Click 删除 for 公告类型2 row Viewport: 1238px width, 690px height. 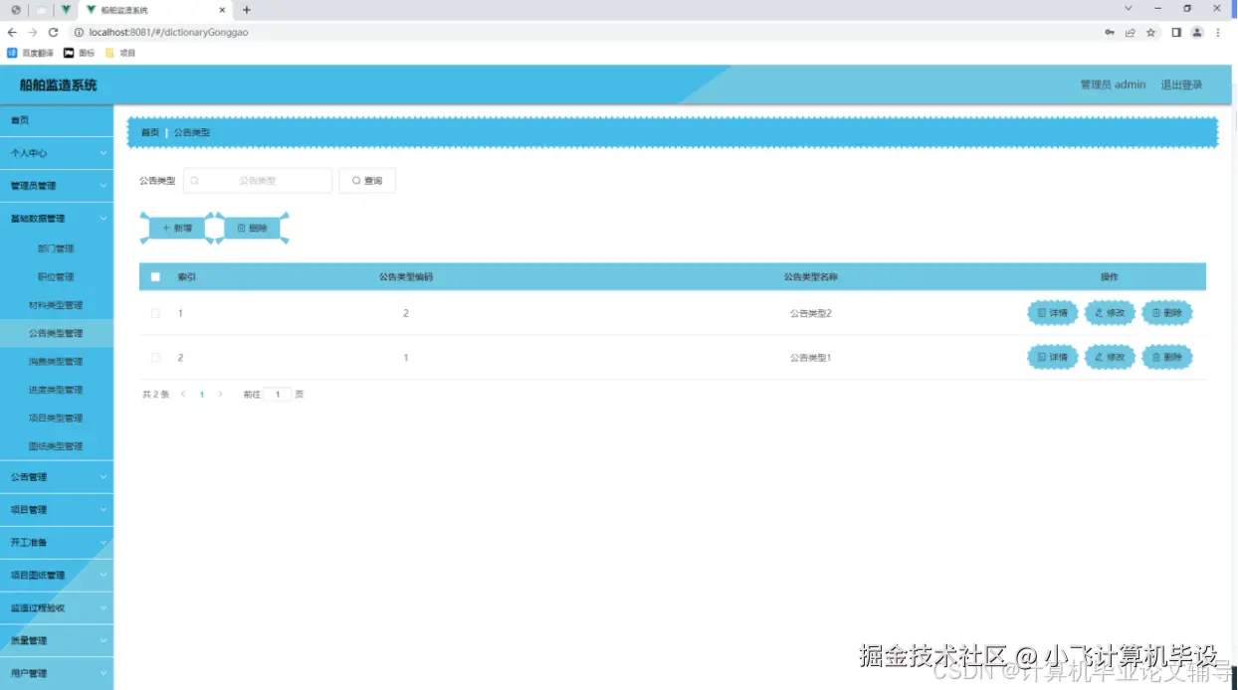pos(1167,313)
